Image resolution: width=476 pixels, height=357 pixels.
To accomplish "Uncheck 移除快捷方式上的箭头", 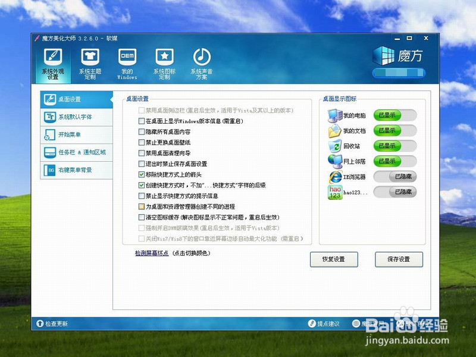I will tap(140, 174).
